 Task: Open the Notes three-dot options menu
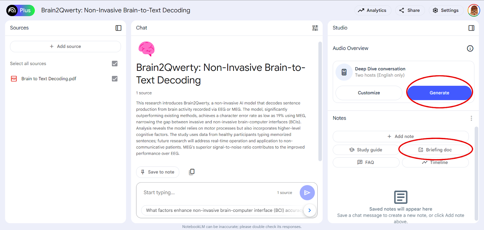click(471, 118)
